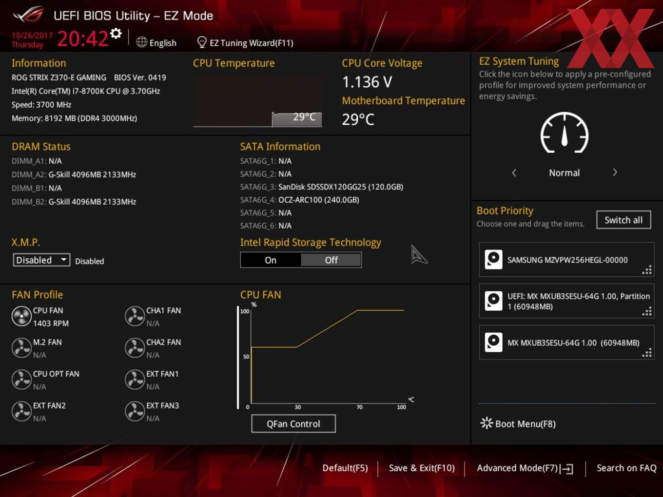This screenshot has width=663, height=497.
Task: Open the English language selector
Action: coord(156,43)
